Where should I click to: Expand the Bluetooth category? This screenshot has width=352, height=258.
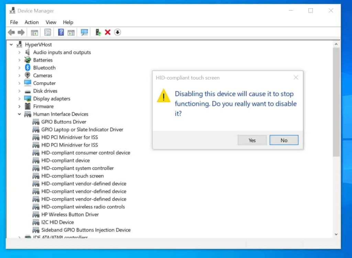[x=20, y=68]
